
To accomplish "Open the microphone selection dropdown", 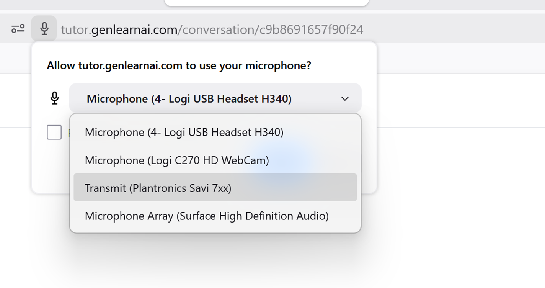I will pos(215,98).
